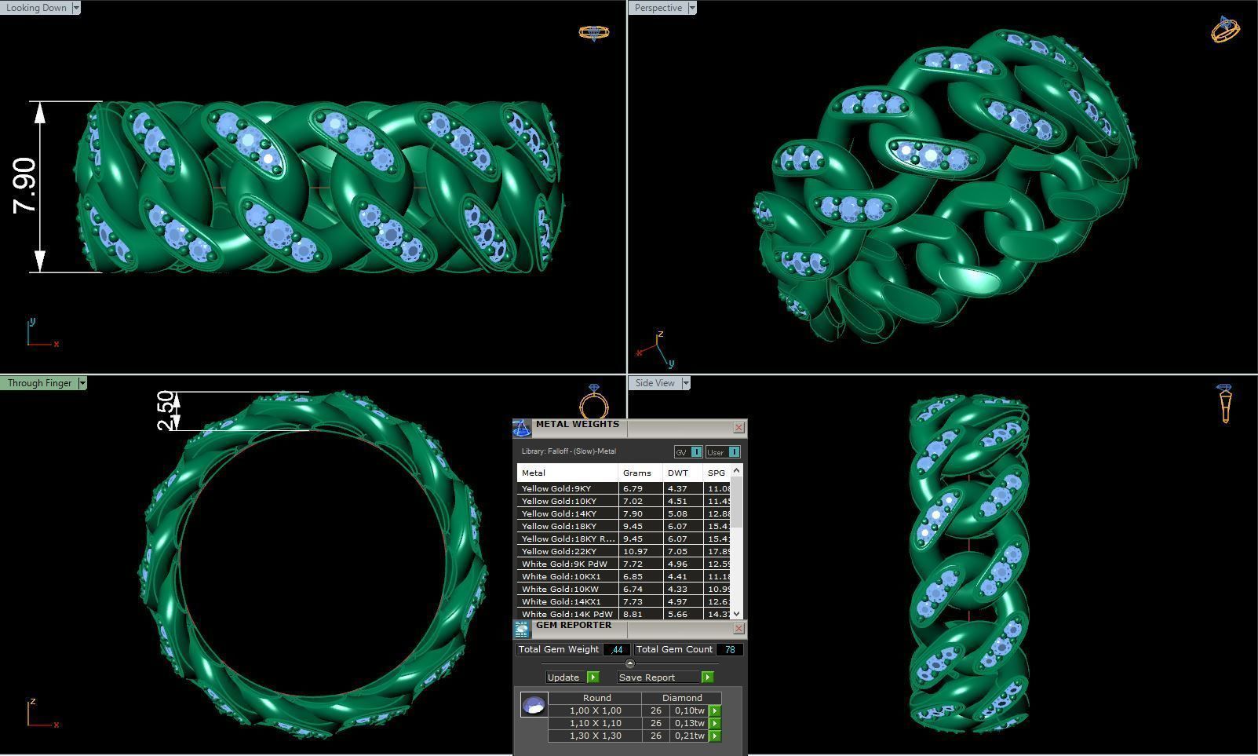The image size is (1258, 756).
Task: Click green arrow on 1,10 X 1,10 row
Action: coord(715,723)
